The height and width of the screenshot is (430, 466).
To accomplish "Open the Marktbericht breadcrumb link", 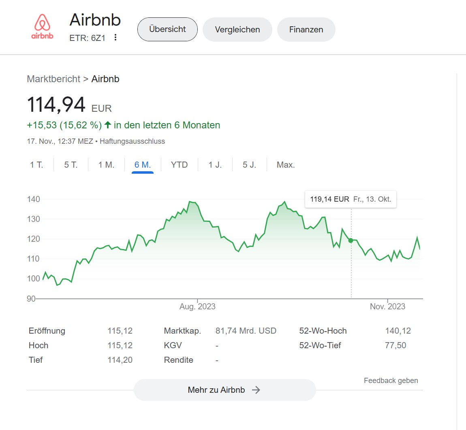I will click(53, 79).
